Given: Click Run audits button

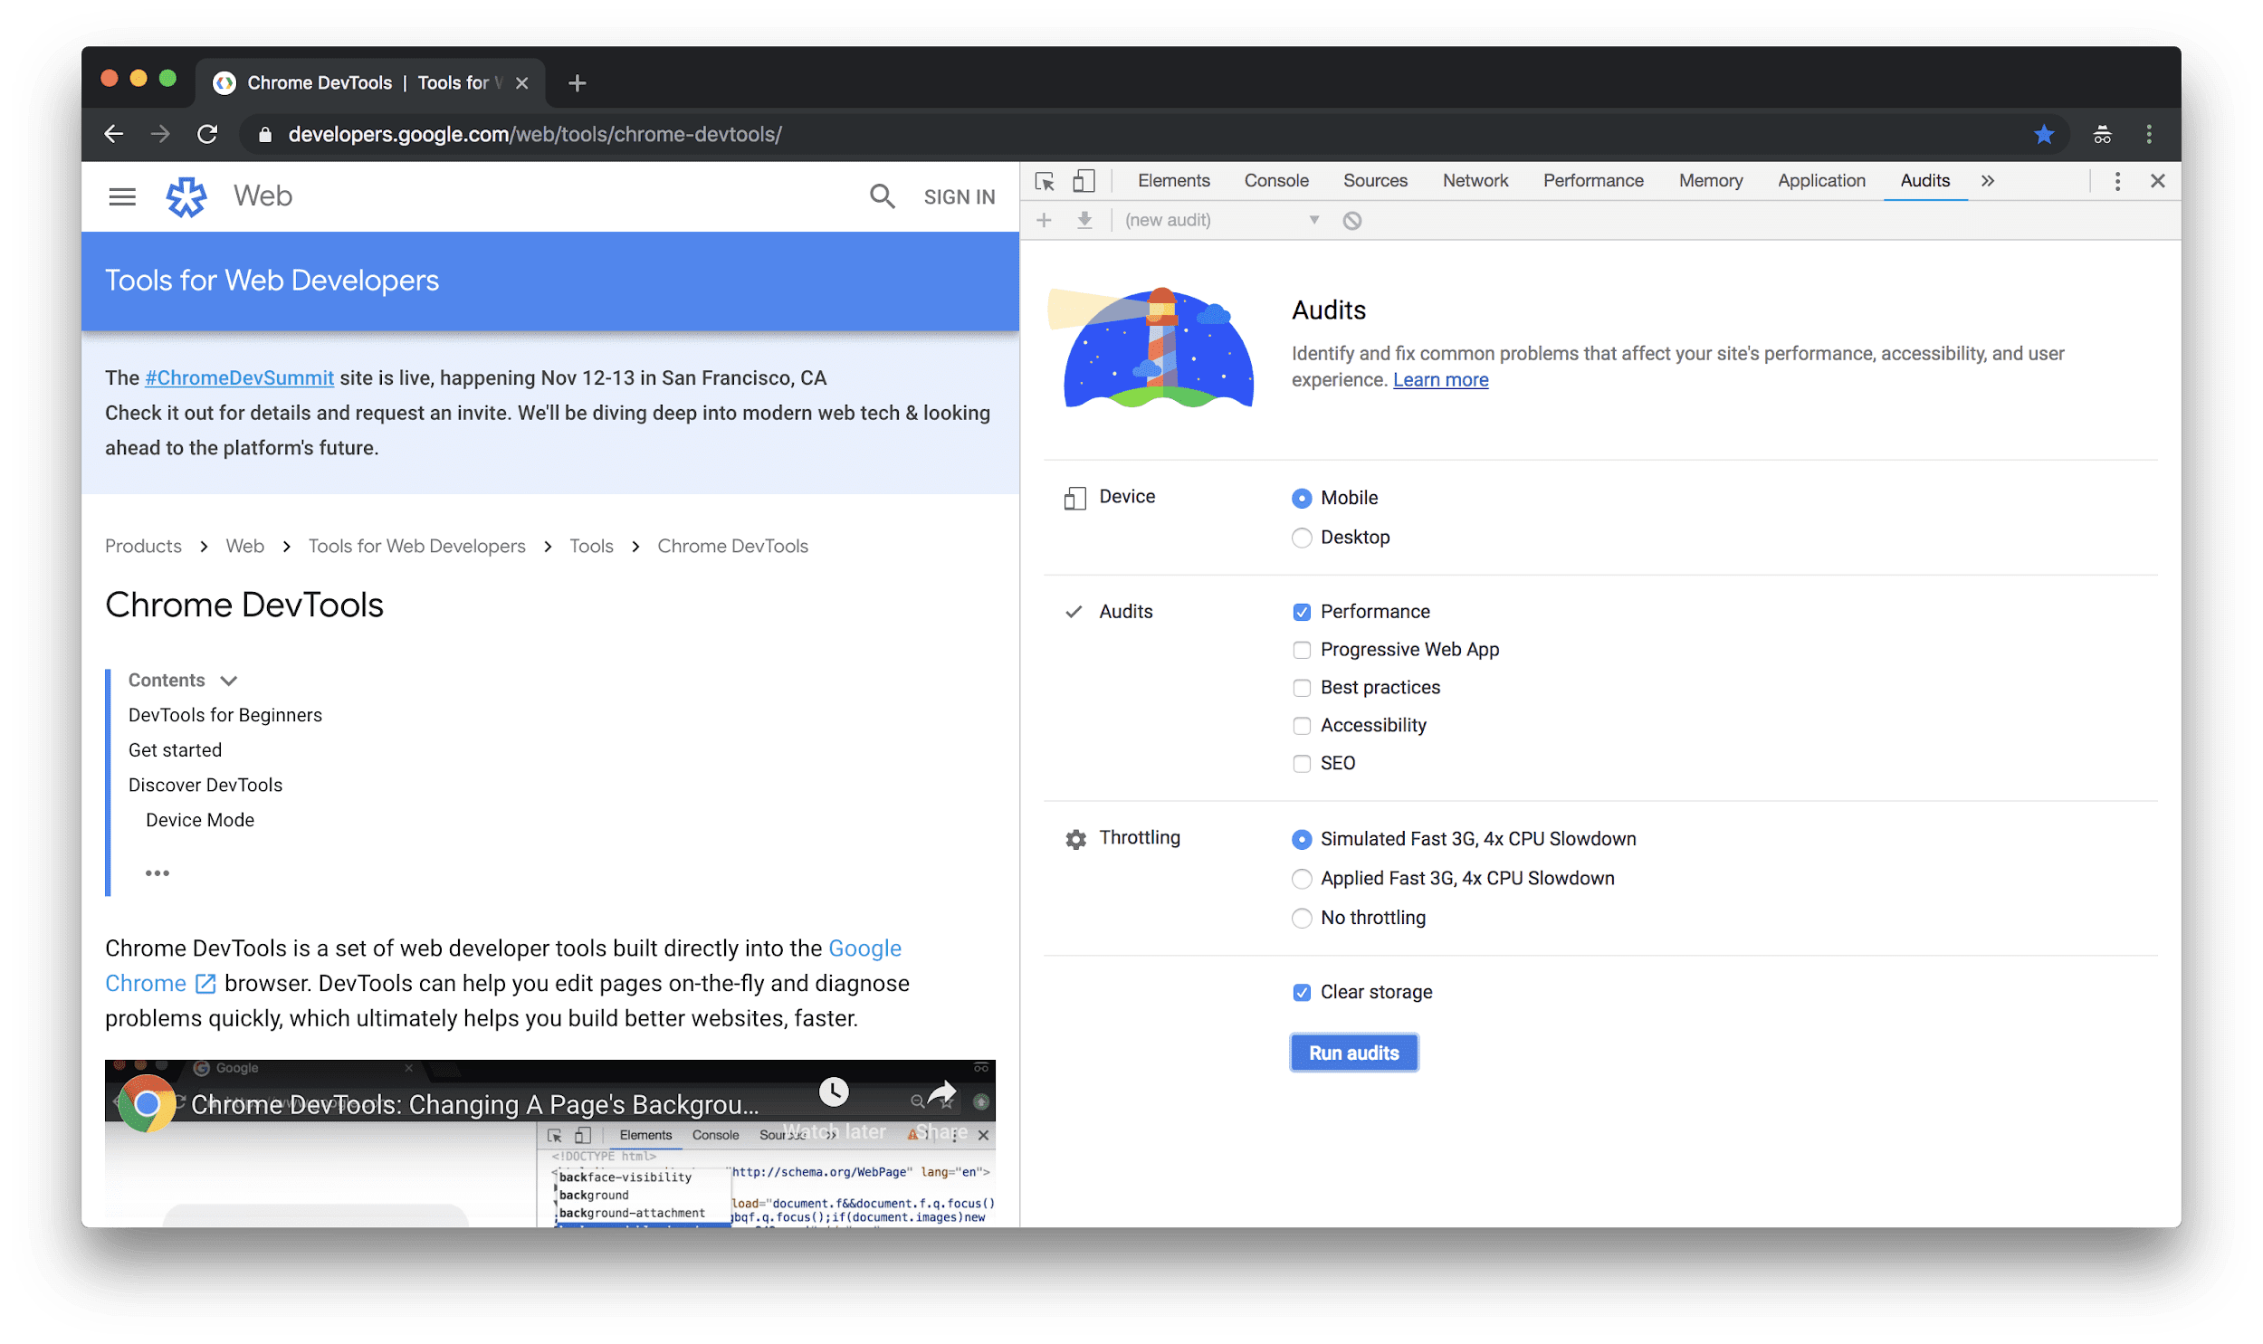Looking at the screenshot, I should click(x=1354, y=1053).
